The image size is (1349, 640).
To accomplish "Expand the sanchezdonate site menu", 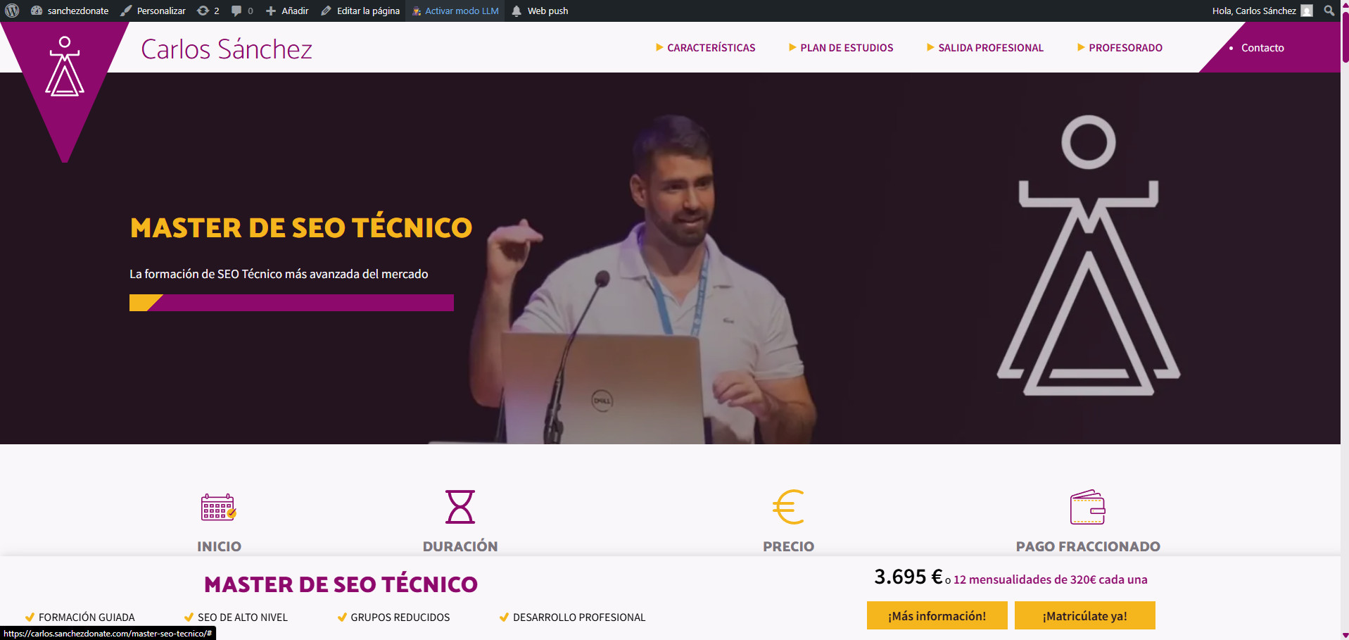I will coord(70,11).
